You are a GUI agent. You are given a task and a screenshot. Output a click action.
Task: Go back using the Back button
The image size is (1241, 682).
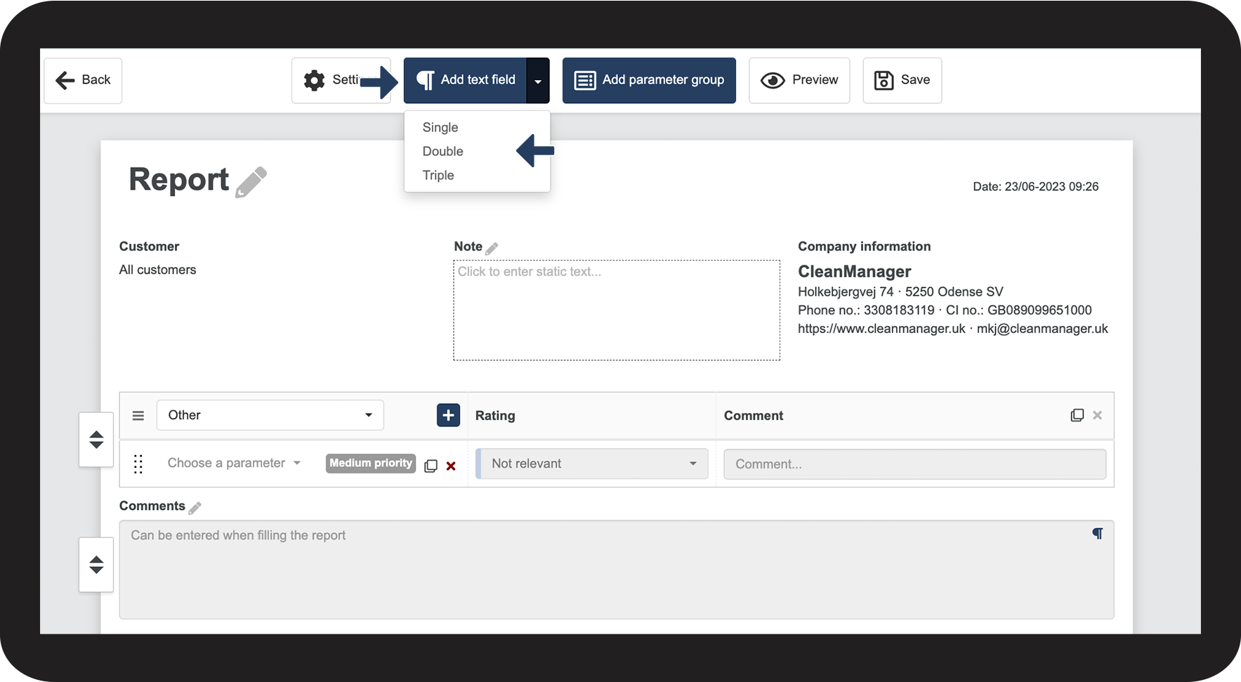pyautogui.click(x=83, y=80)
